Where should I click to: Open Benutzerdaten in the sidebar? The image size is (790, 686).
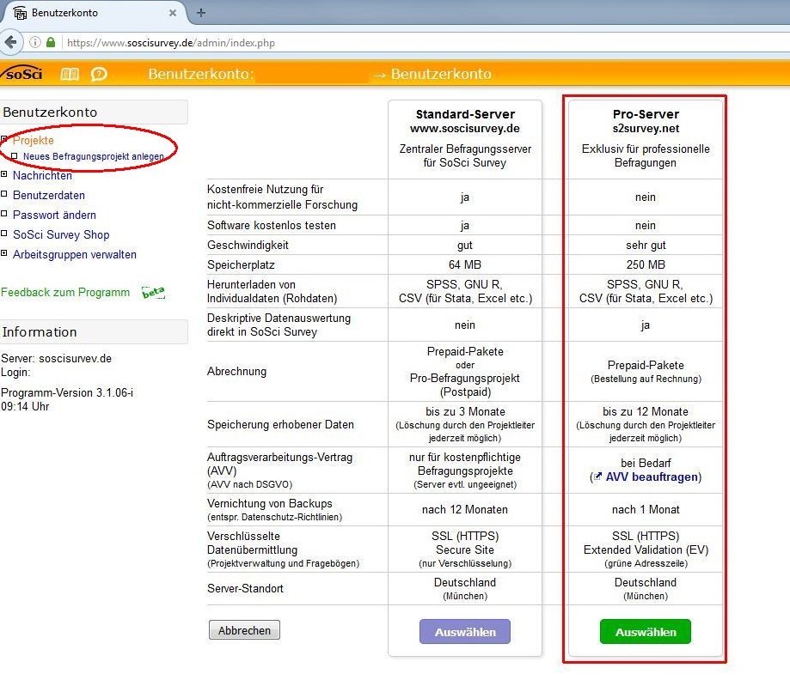point(49,195)
